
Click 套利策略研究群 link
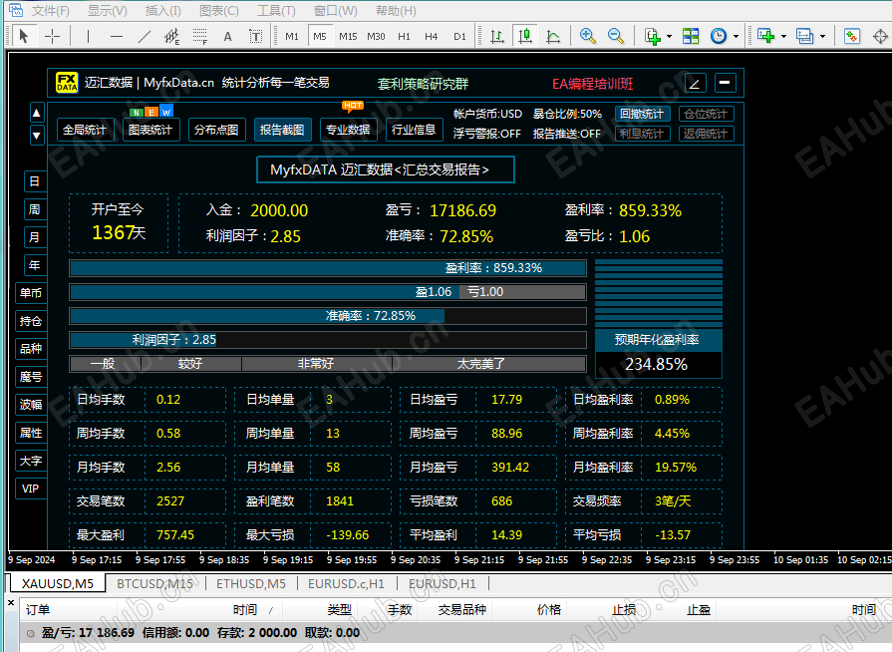click(x=424, y=84)
